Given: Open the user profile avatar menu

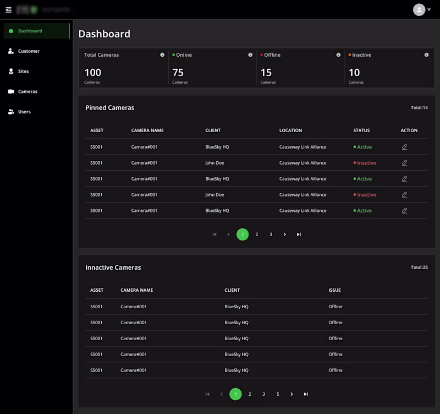Looking at the screenshot, I should [x=419, y=9].
